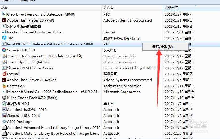220x139 pixels.
Task: Click publisher Realtek
Action: (x=110, y=32)
